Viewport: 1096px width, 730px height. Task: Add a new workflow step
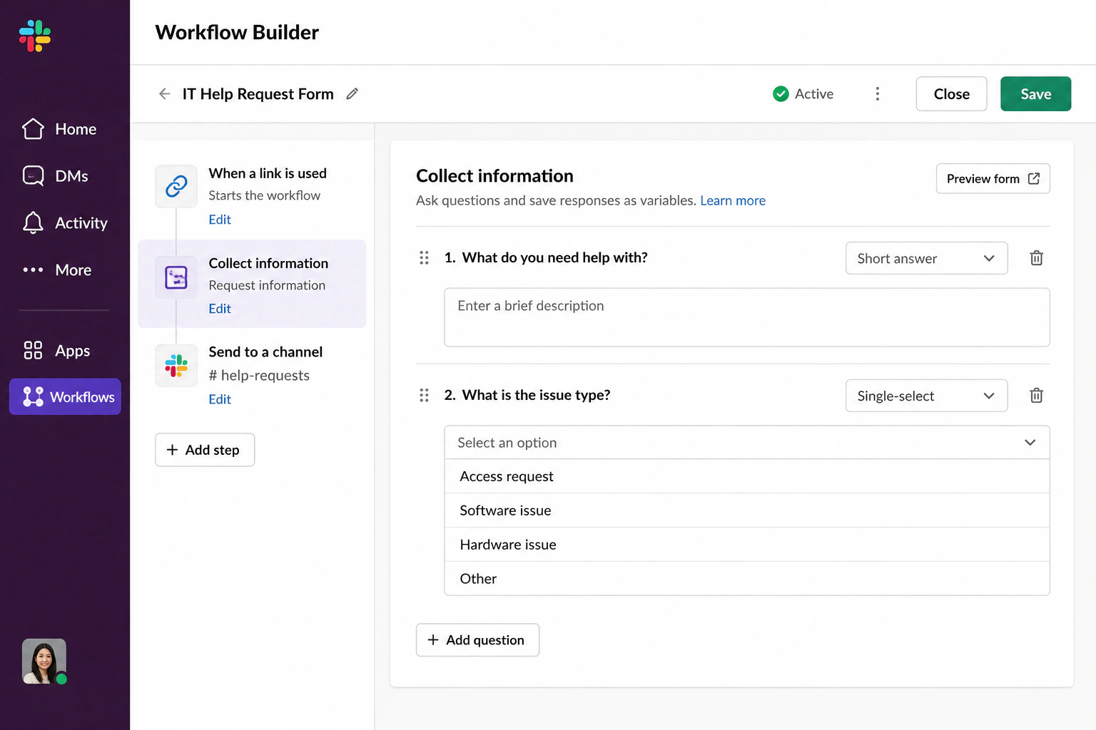tap(205, 450)
